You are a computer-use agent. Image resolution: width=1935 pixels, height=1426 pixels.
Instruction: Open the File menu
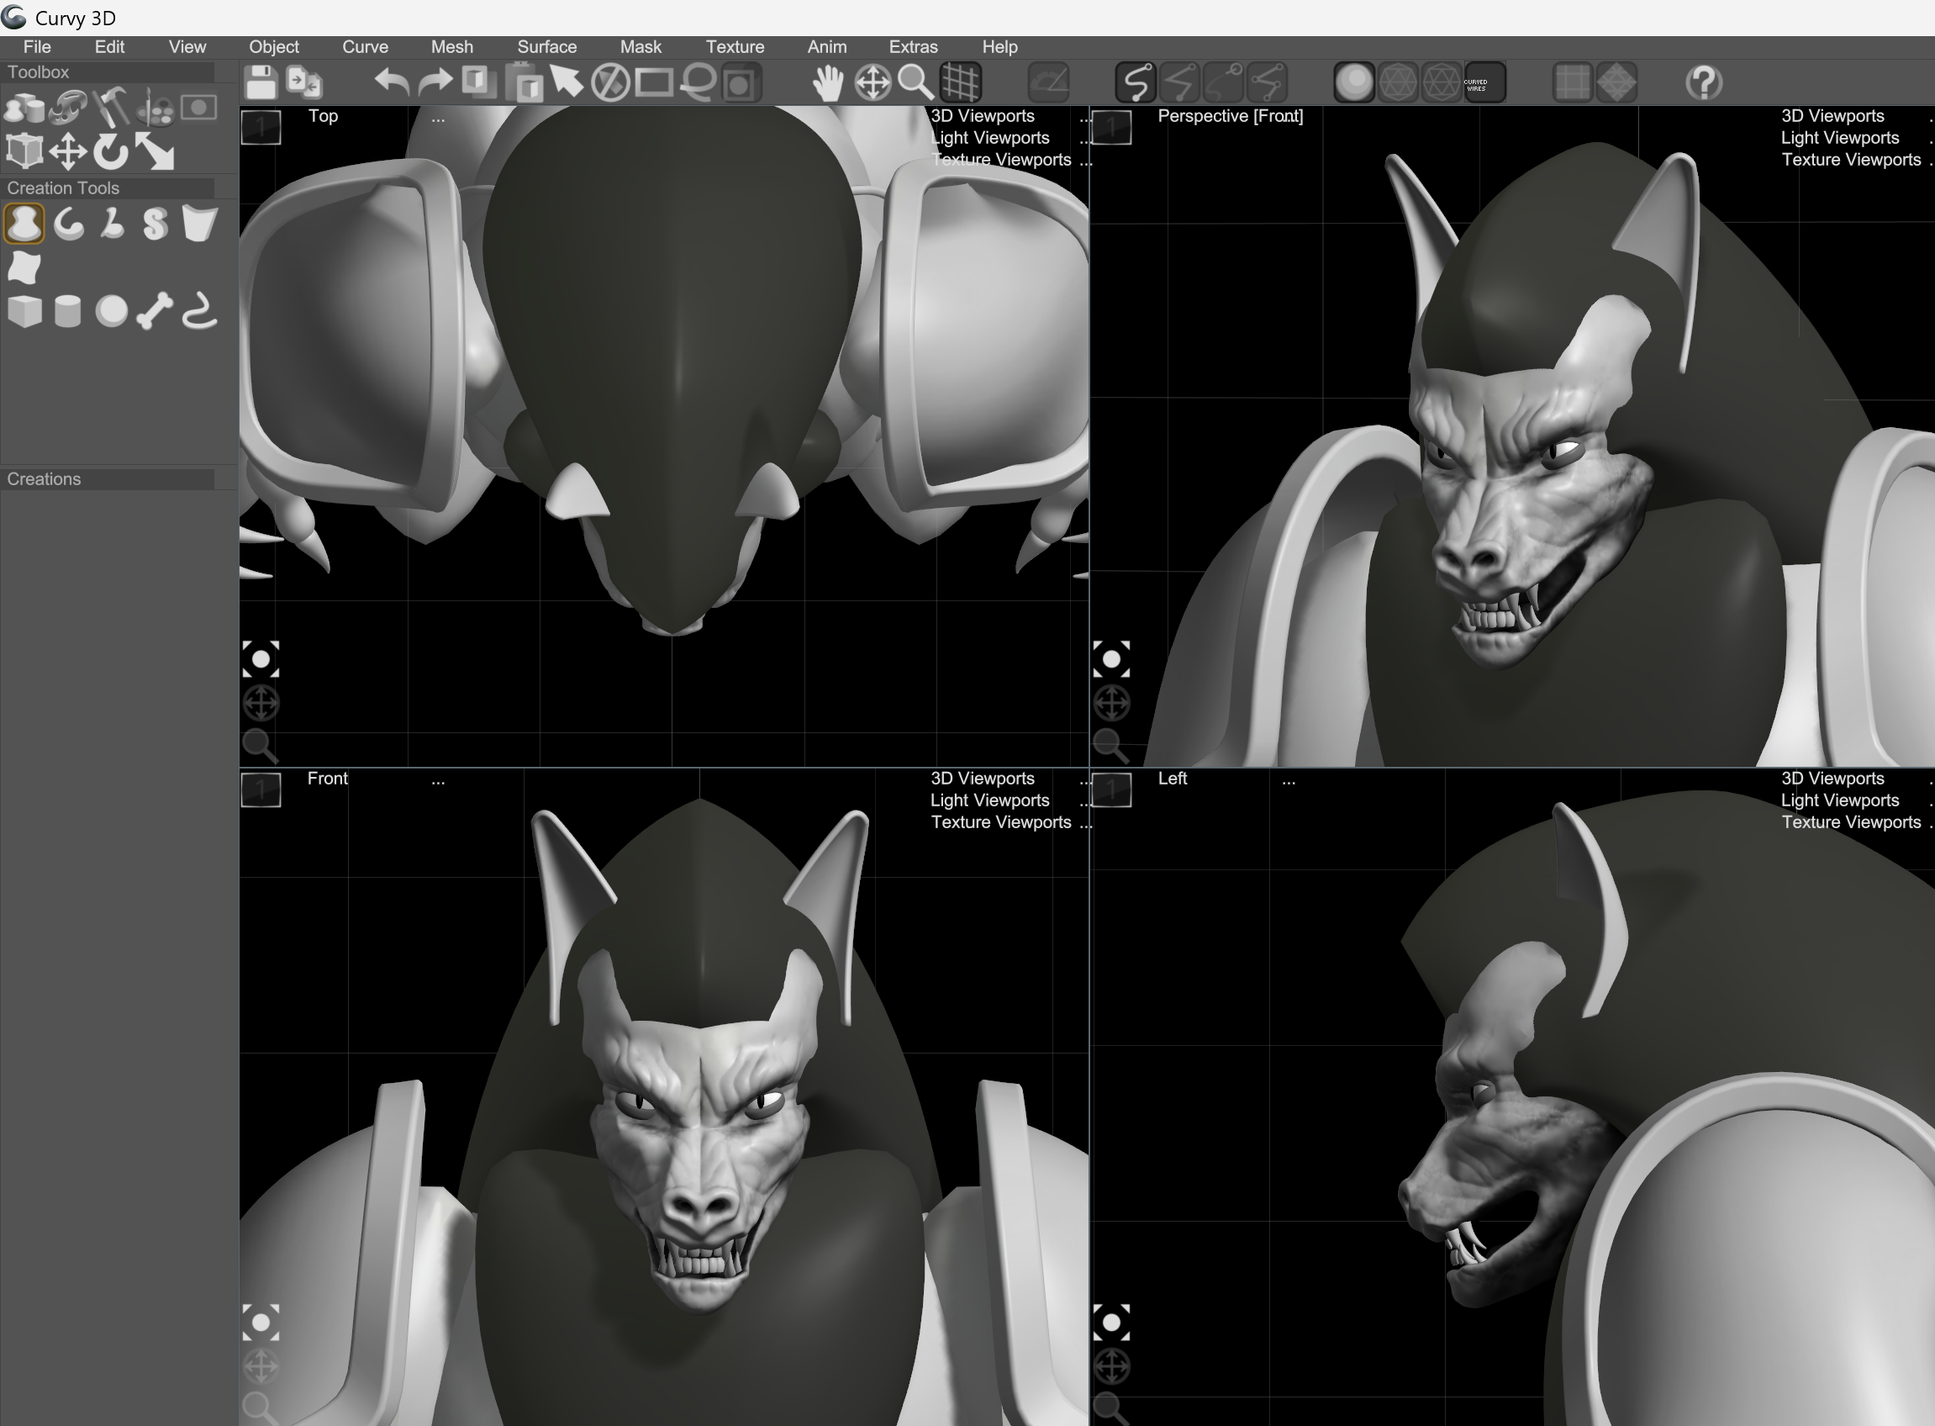pyautogui.click(x=37, y=47)
